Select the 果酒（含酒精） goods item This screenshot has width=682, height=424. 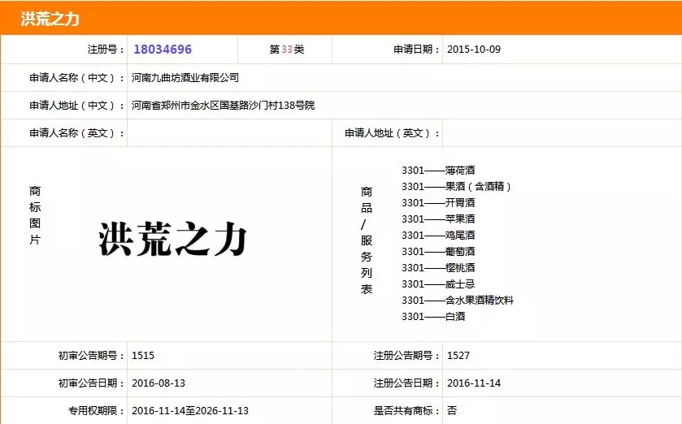tap(478, 187)
